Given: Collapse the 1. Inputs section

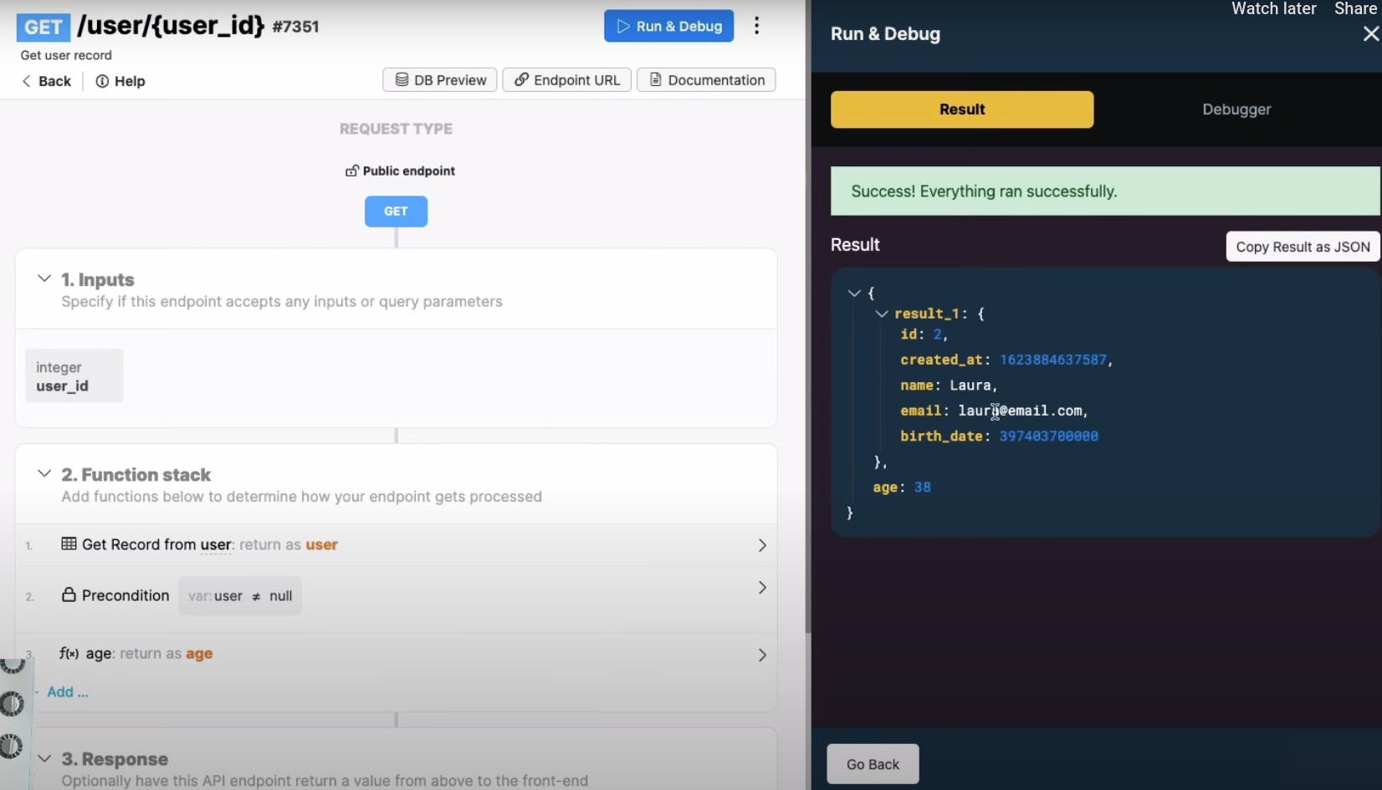Looking at the screenshot, I should coord(44,278).
